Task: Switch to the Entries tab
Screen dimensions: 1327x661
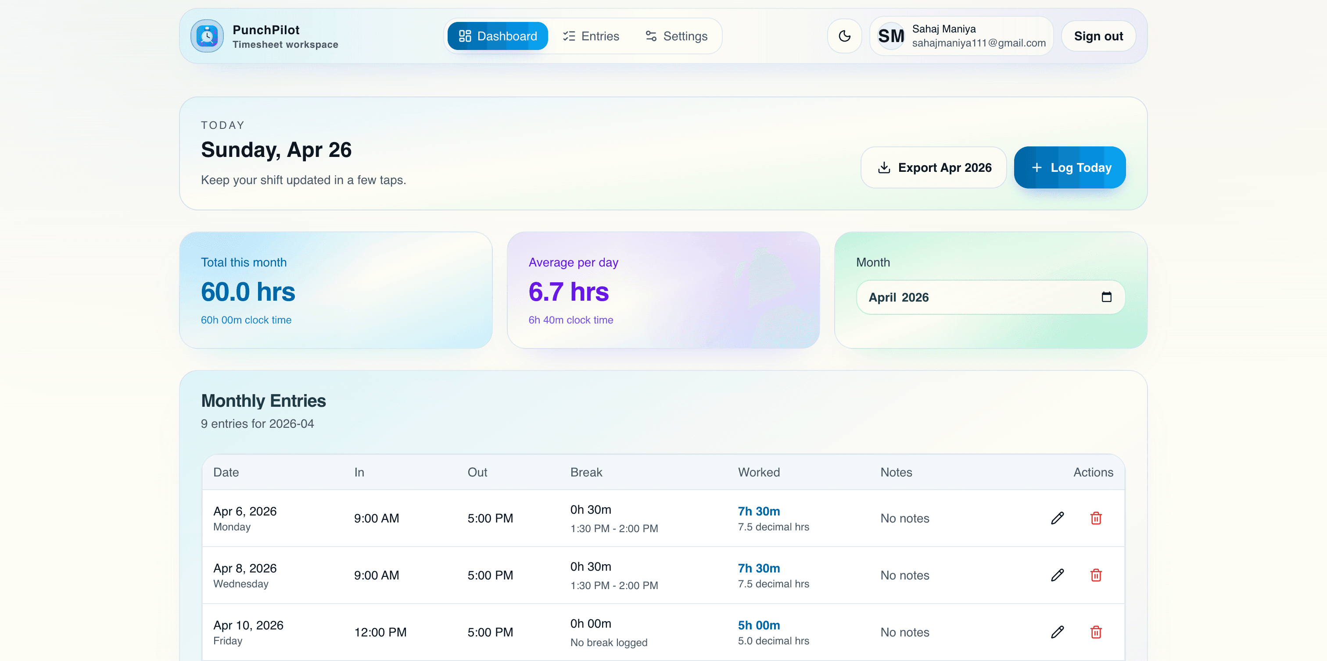Action: pyautogui.click(x=591, y=36)
